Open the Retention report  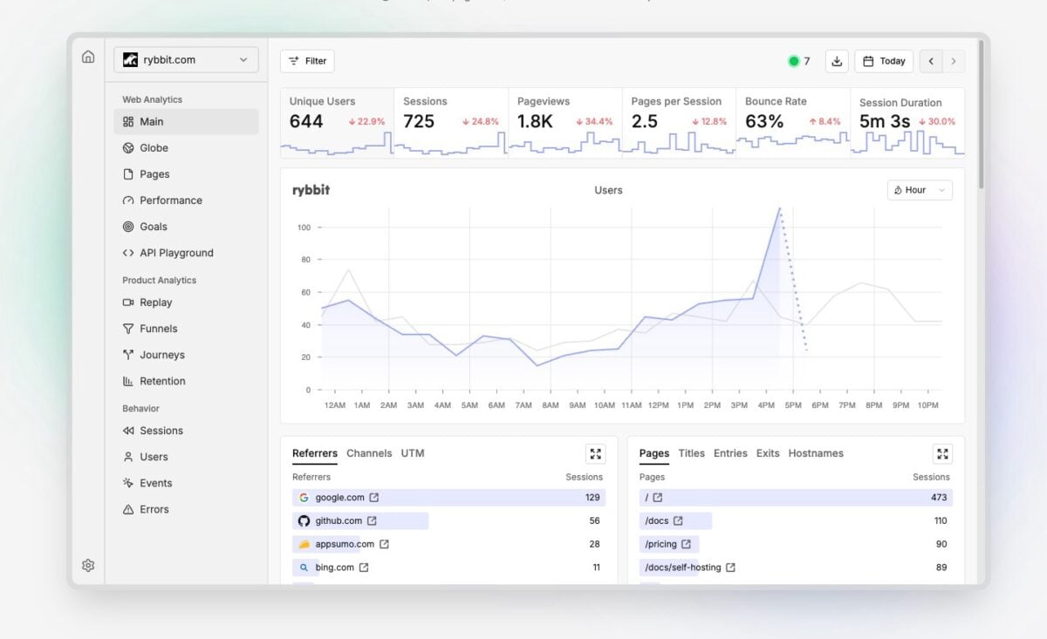(163, 381)
